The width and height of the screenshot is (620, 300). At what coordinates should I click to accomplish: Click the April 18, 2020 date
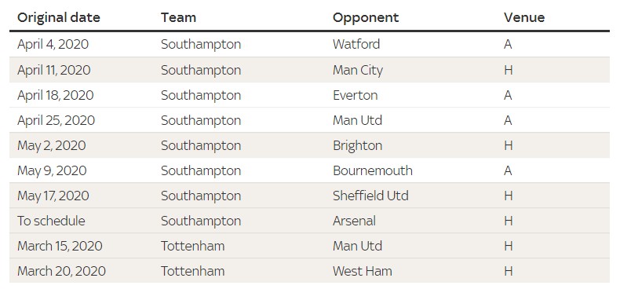tap(56, 95)
